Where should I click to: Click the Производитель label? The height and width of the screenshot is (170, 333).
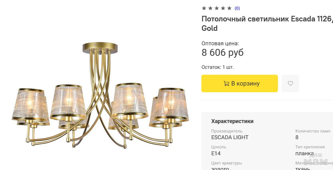click(x=227, y=131)
